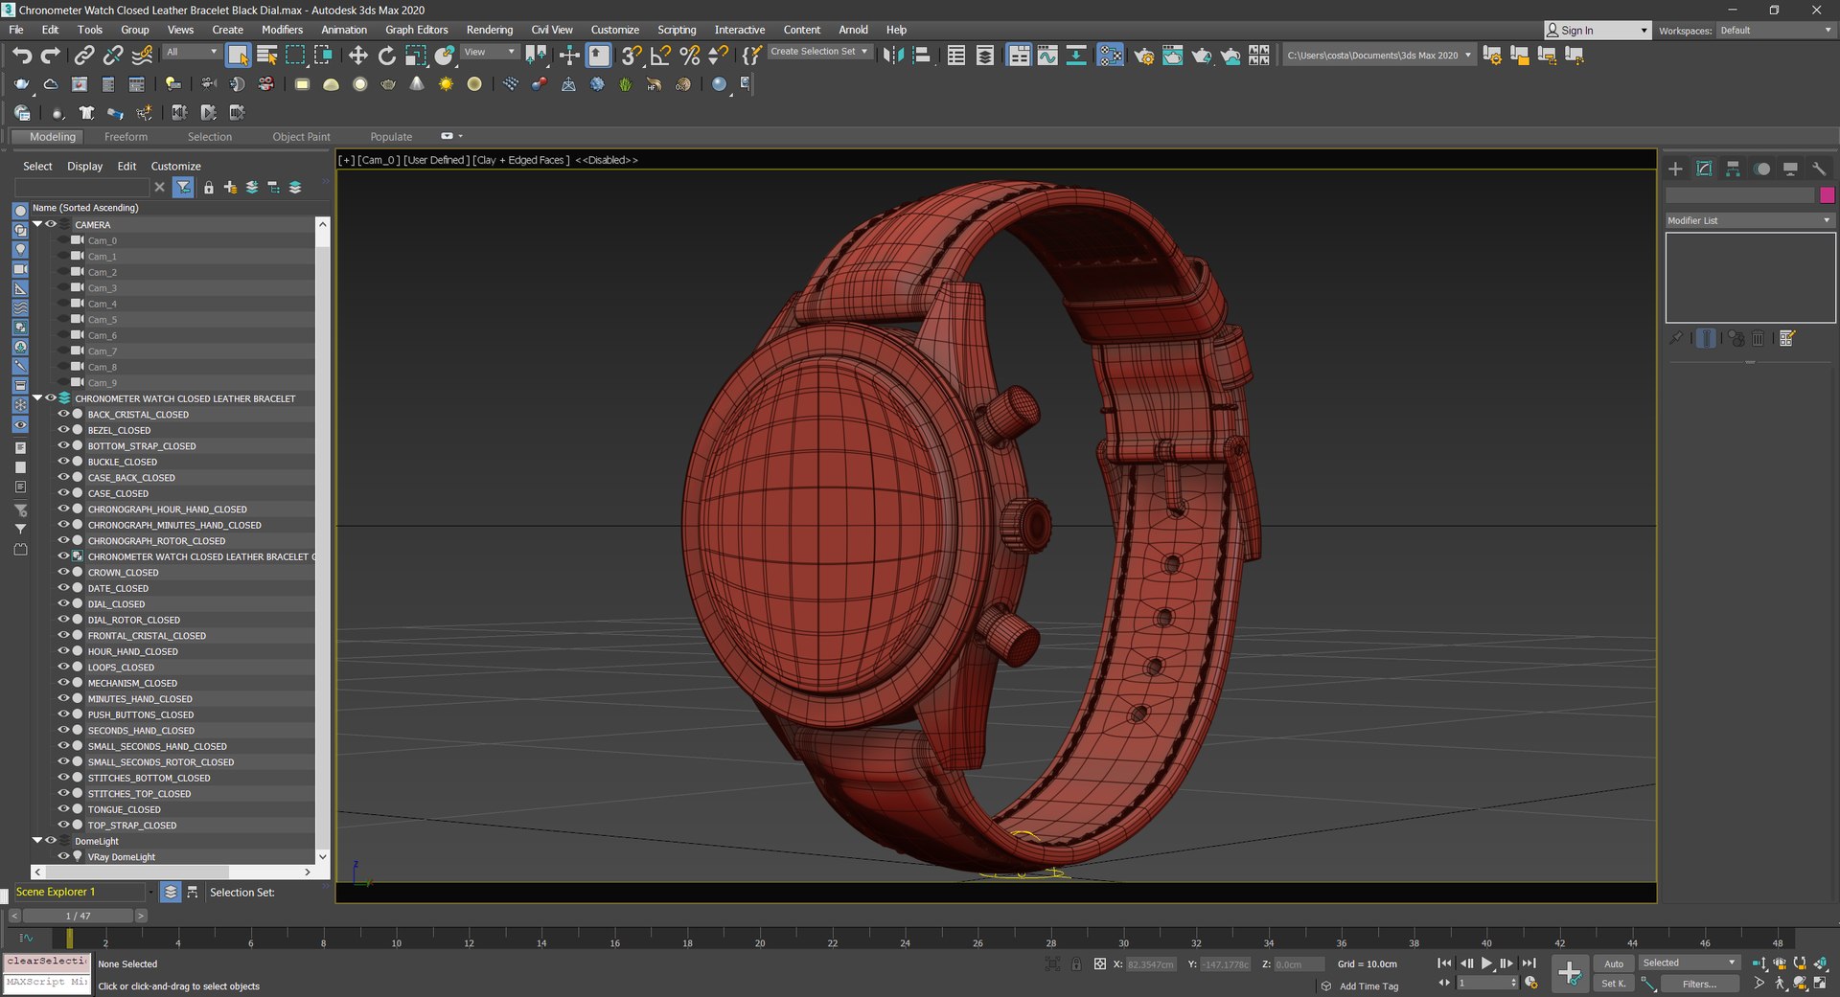Open the Rendering menu
The image size is (1840, 997).
490,30
